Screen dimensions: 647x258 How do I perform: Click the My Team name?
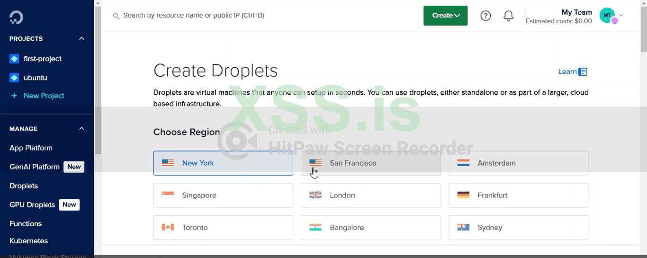click(577, 12)
